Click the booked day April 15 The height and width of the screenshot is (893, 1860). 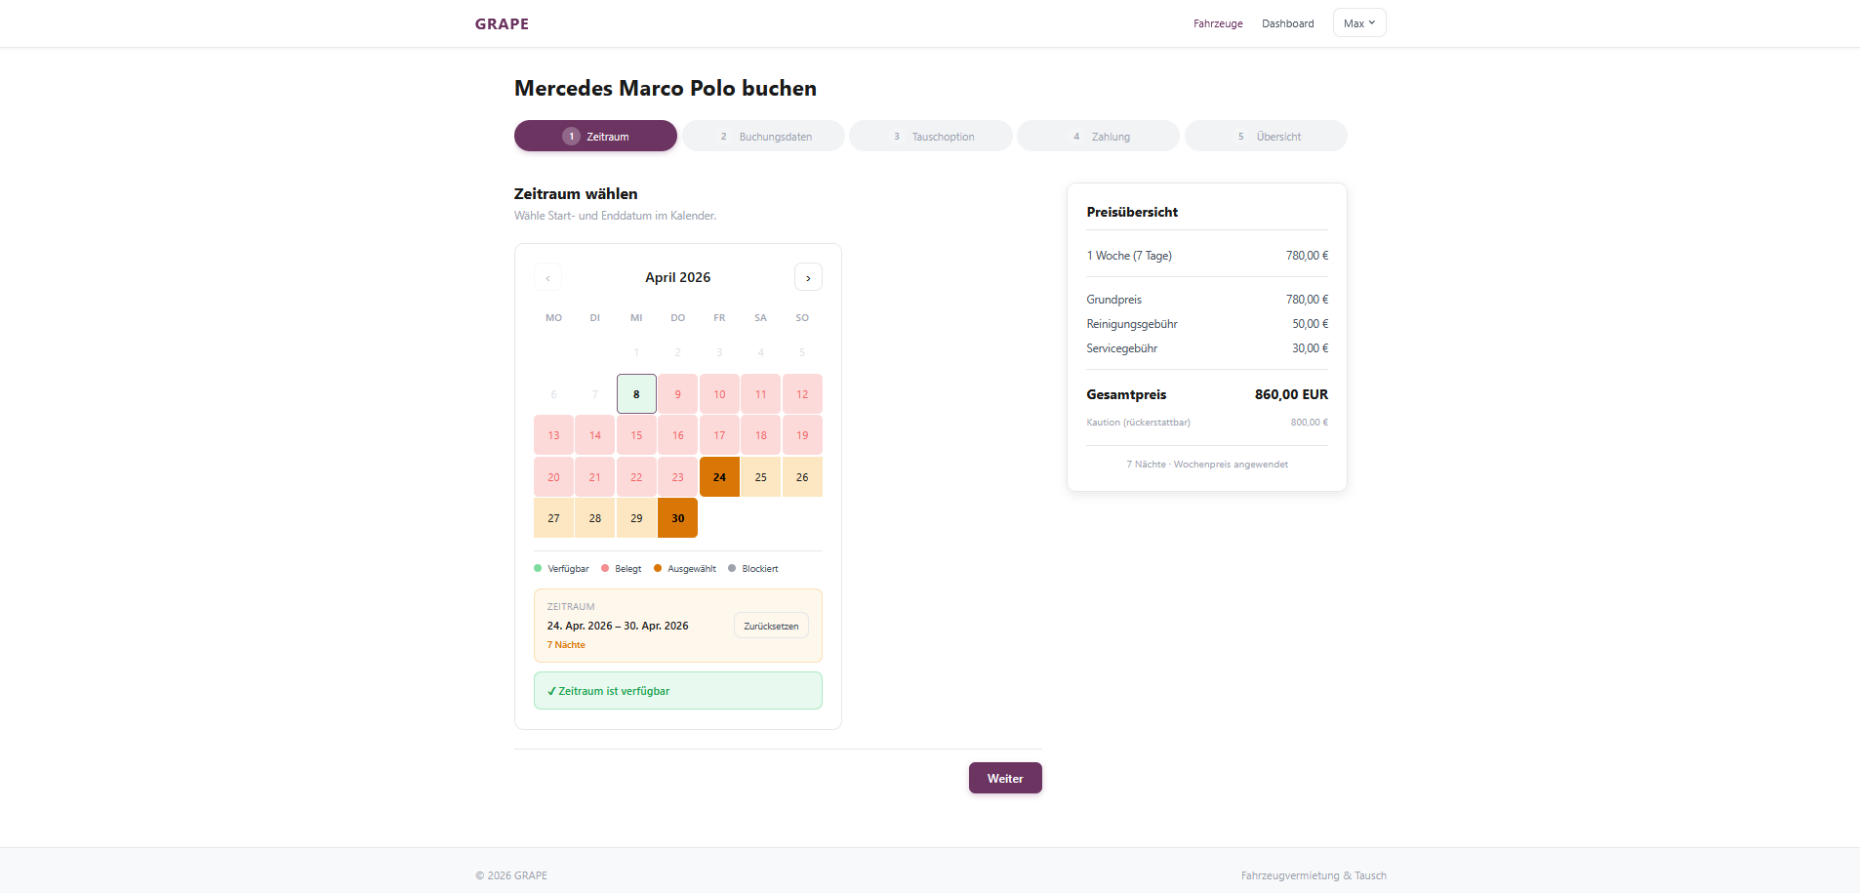tap(636, 435)
